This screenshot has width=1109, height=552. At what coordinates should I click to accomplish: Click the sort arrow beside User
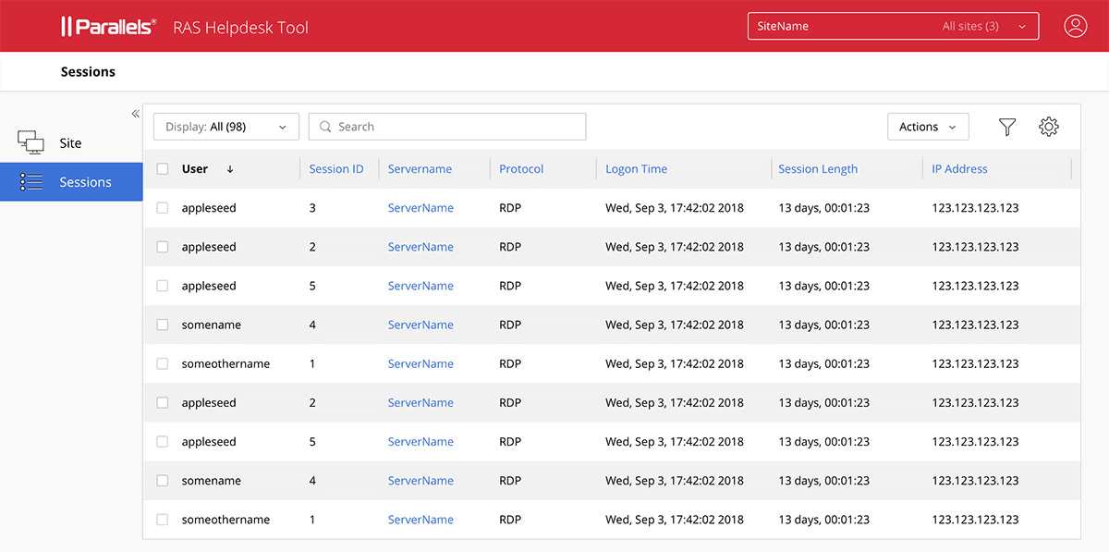tap(230, 169)
